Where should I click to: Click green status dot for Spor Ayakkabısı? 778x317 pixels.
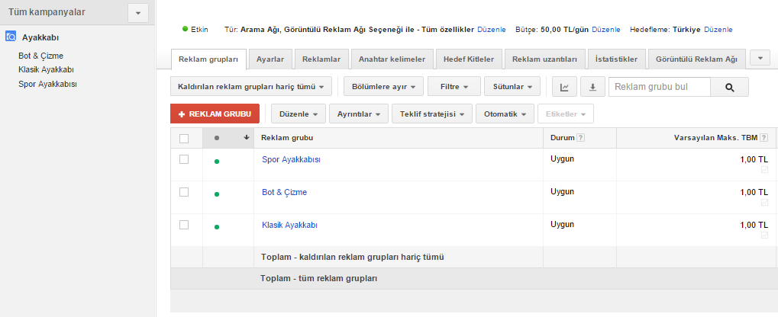coord(217,162)
